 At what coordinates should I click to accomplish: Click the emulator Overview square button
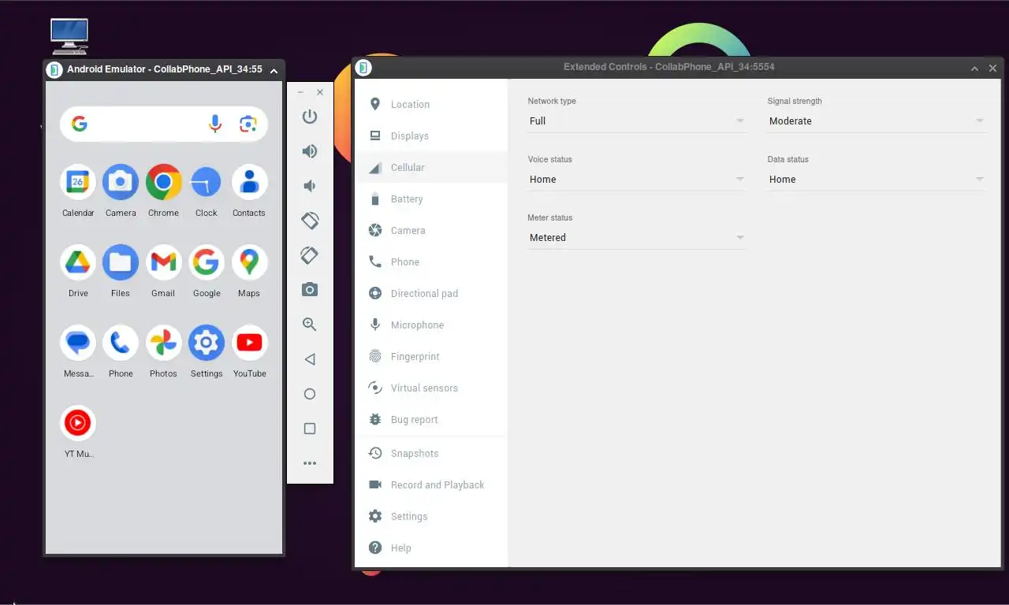(310, 429)
